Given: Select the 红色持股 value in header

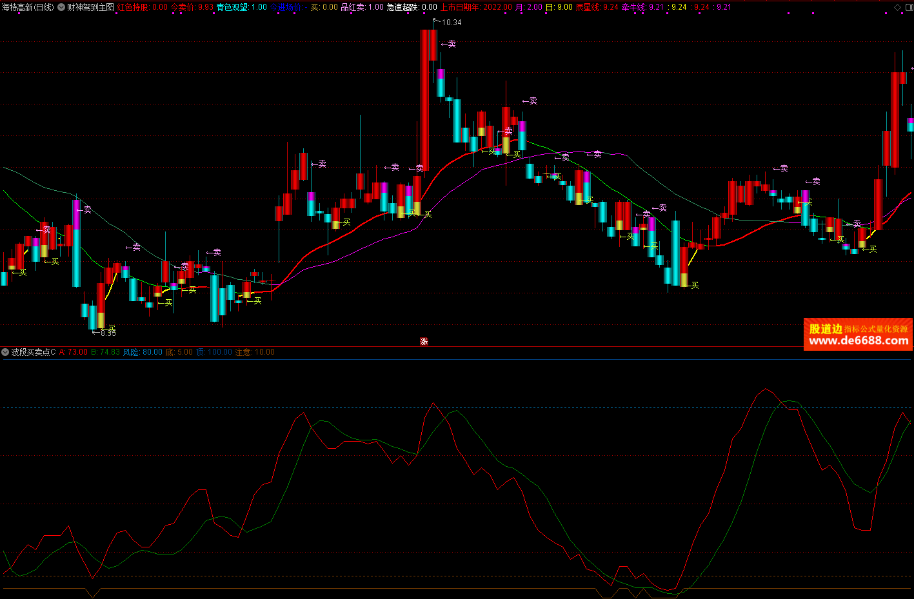Looking at the screenshot, I should tap(142, 7).
